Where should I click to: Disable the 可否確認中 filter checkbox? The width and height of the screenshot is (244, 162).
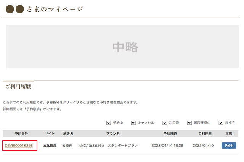pos(190,123)
